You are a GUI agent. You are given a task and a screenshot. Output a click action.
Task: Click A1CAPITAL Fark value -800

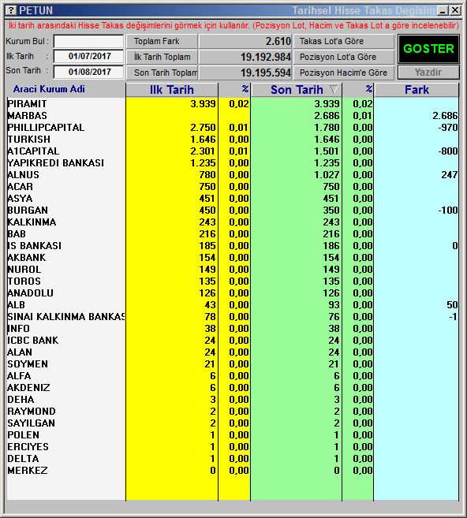coord(448,151)
